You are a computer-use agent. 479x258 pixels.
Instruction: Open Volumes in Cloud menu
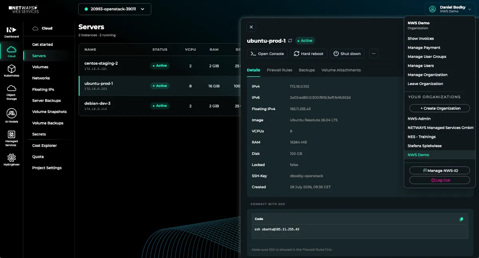tap(40, 67)
